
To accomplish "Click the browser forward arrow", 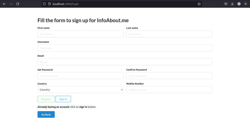I will click(11, 4).
